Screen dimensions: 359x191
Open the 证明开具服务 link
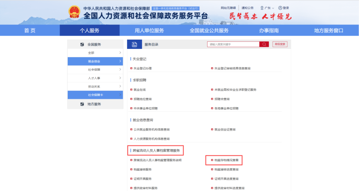pyautogui.click(x=142, y=179)
